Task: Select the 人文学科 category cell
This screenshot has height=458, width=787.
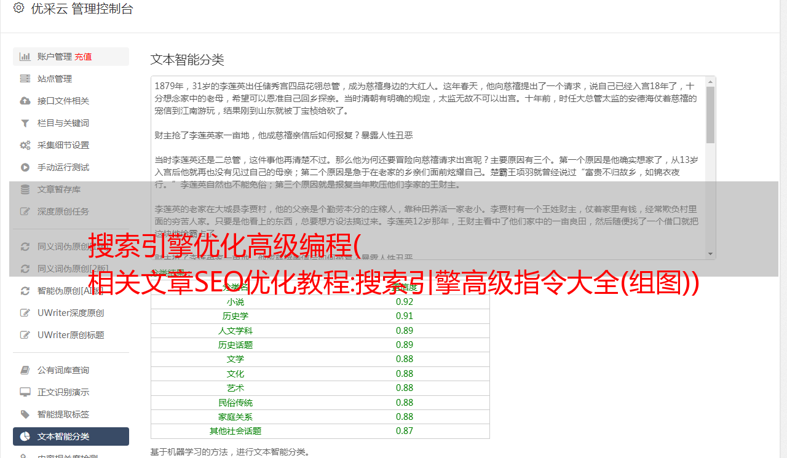Action: pos(235,331)
